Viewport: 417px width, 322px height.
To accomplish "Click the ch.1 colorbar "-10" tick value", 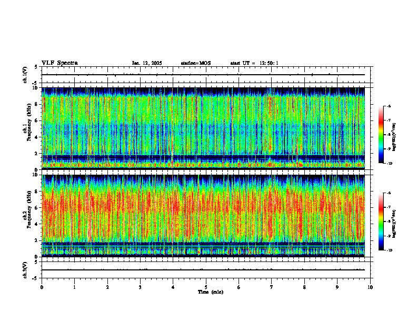I will (x=389, y=164).
